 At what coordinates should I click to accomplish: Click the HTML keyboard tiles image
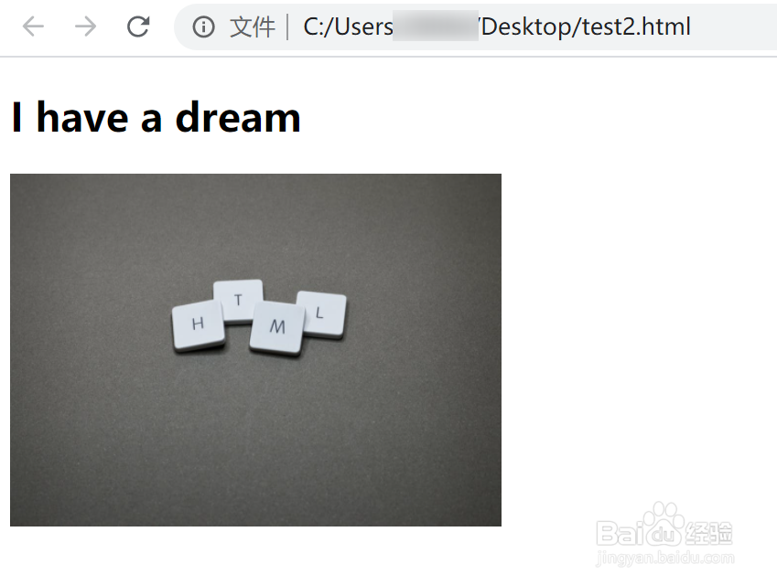(x=255, y=350)
